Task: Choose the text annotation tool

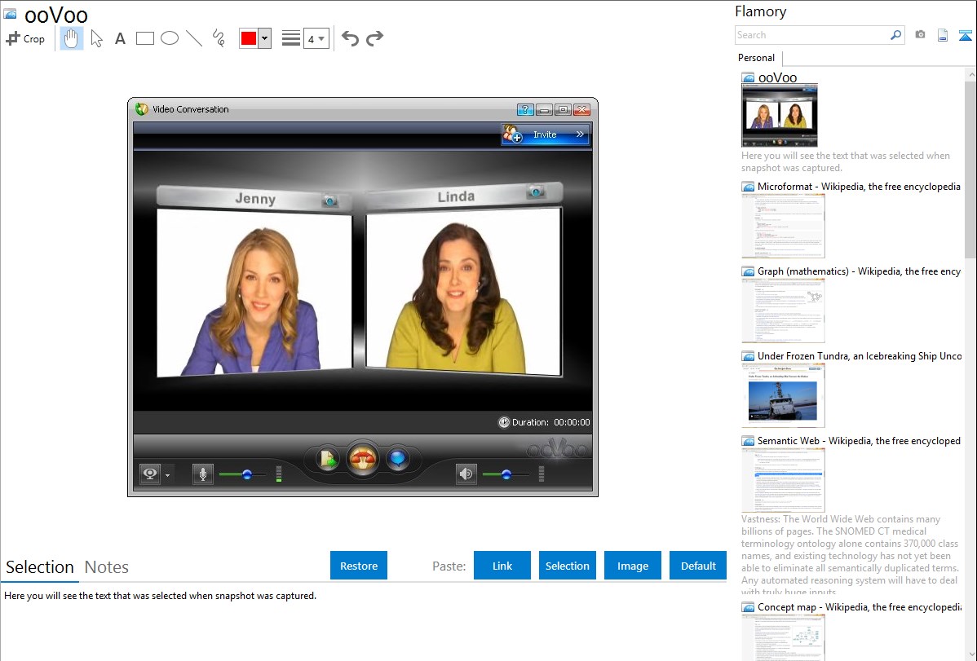Action: tap(120, 38)
